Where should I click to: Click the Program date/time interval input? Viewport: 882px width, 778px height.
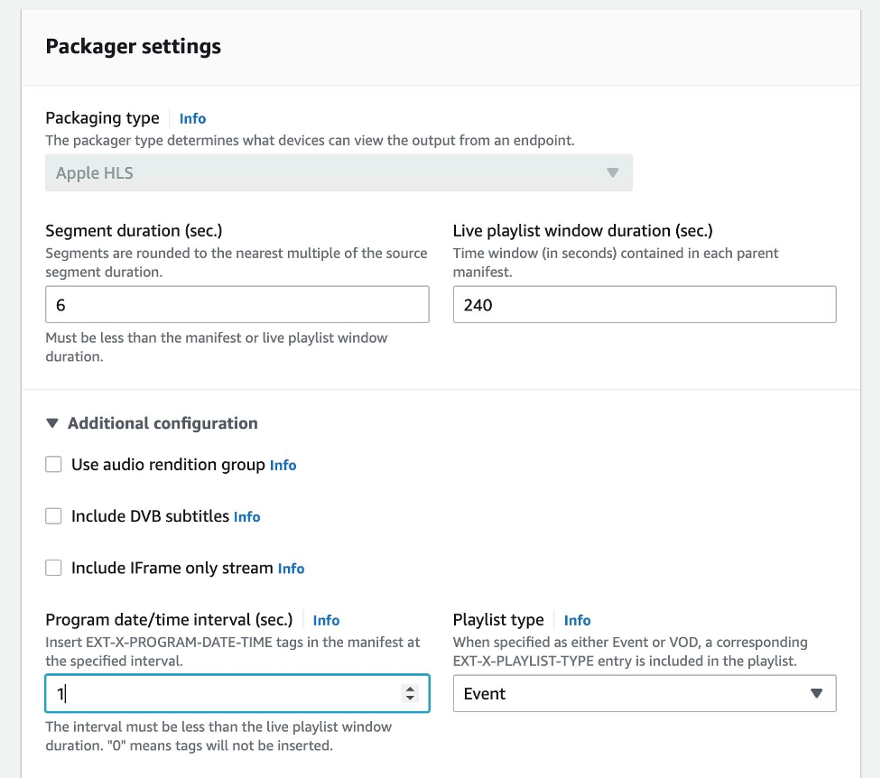click(221, 693)
